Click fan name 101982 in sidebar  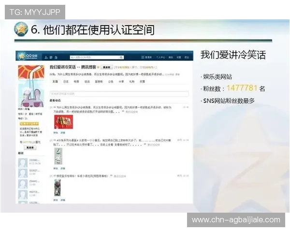[34, 160]
